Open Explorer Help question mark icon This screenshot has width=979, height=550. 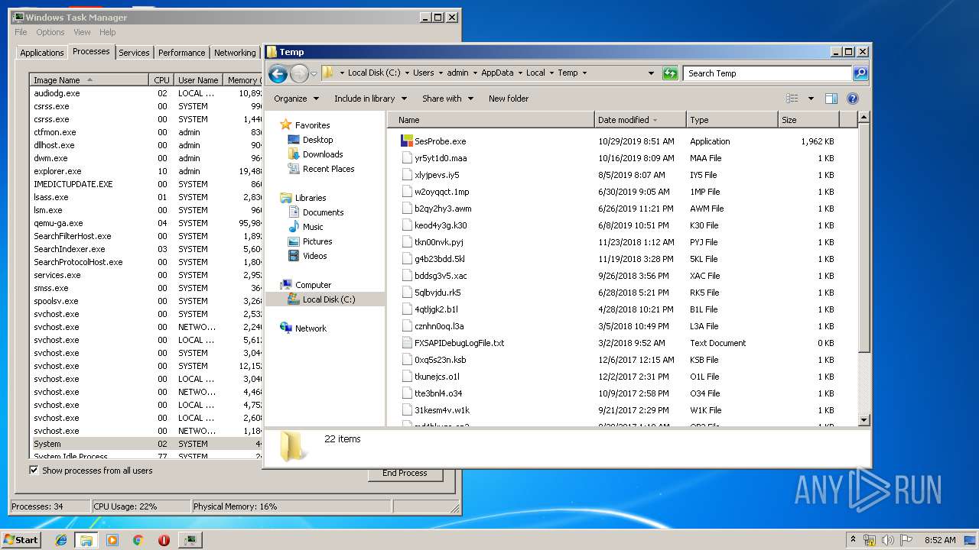pos(853,99)
